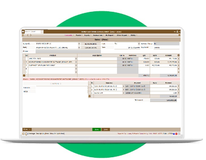Click the green Save button
This screenshot has width=206, height=160.
pyautogui.click(x=96, y=129)
